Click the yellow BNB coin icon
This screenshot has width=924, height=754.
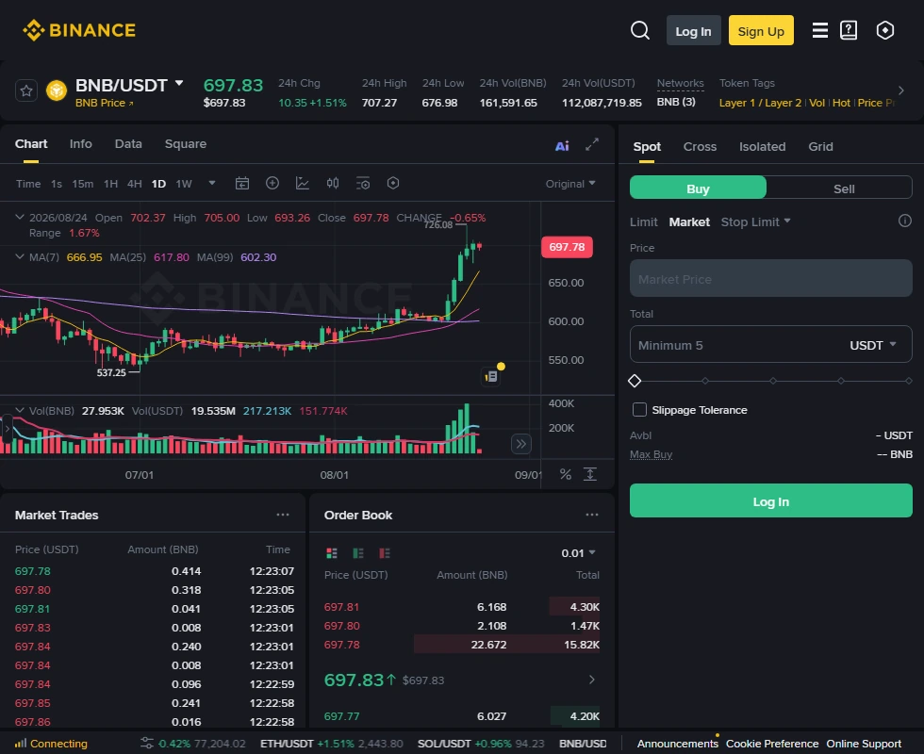click(57, 90)
